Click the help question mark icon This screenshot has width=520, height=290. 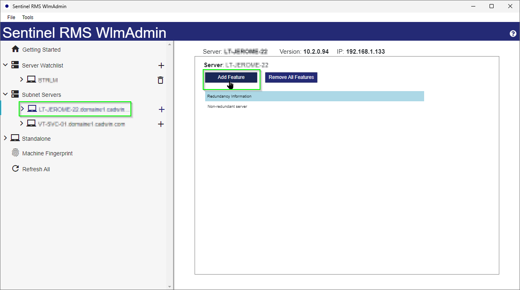click(513, 33)
